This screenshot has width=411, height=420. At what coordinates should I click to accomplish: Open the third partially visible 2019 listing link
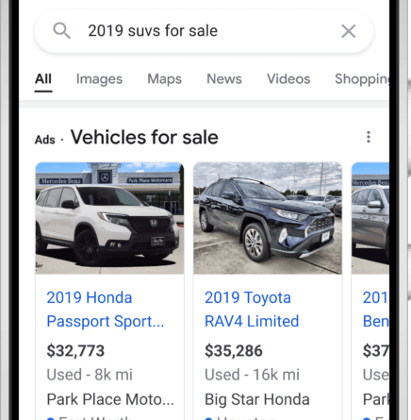(x=376, y=310)
